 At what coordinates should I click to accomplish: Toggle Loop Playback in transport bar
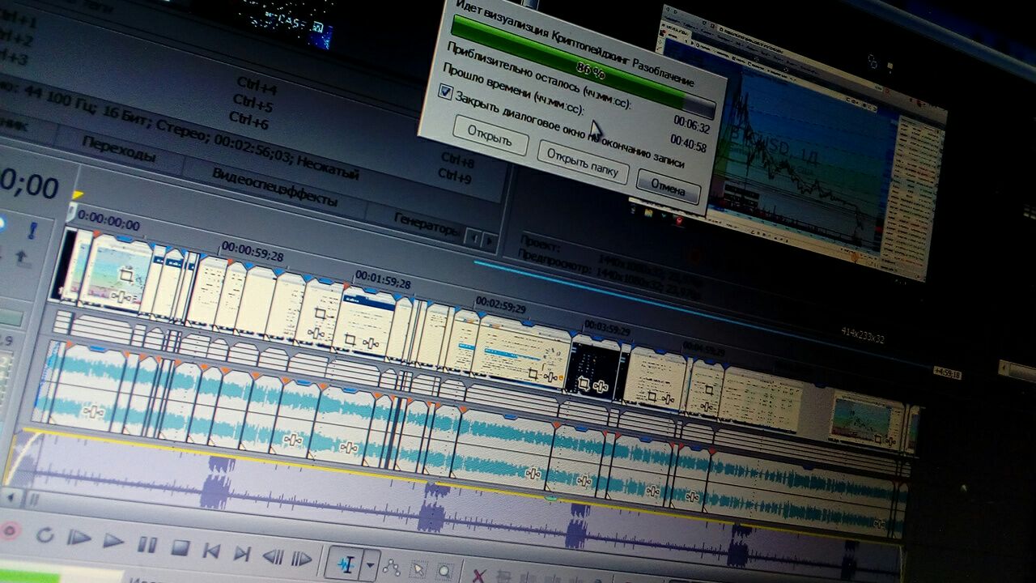(x=45, y=534)
